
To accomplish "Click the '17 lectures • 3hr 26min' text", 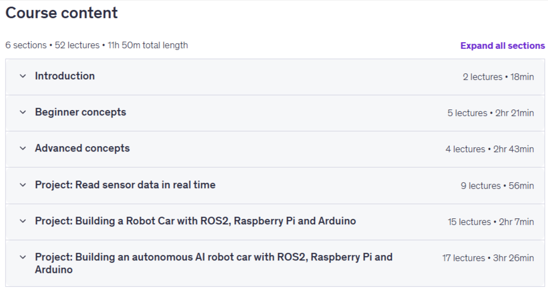I will click(x=488, y=258).
